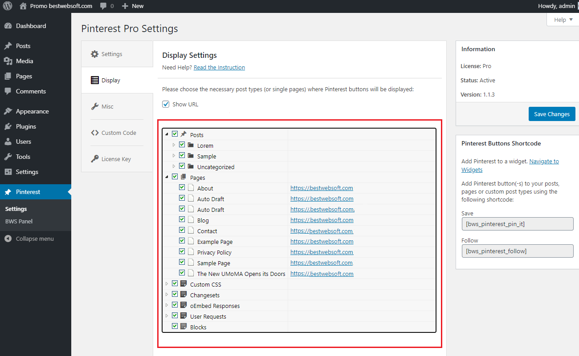This screenshot has height=356, width=579.
Task: Uncheck the About page checkbox
Action: point(182,187)
